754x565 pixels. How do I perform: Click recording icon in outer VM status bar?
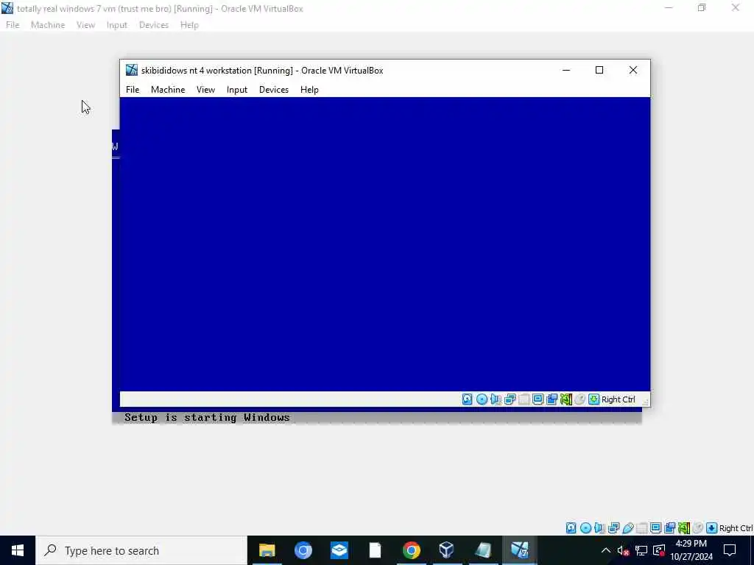click(670, 528)
